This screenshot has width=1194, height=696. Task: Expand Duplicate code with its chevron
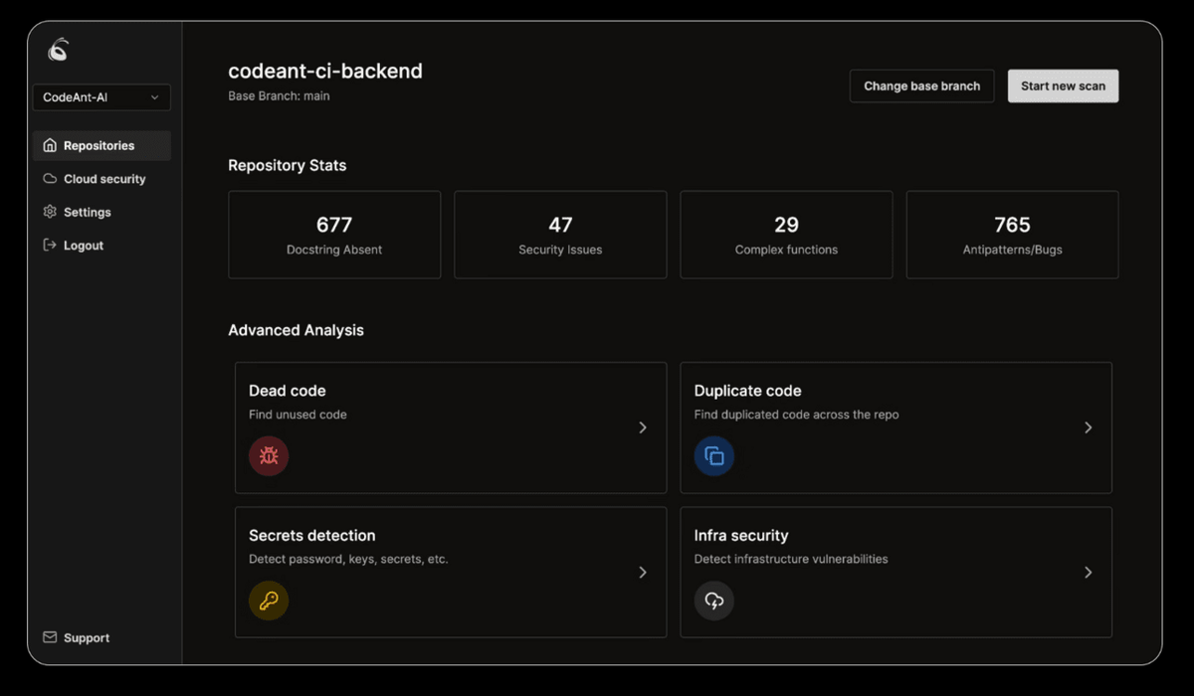tap(1089, 428)
